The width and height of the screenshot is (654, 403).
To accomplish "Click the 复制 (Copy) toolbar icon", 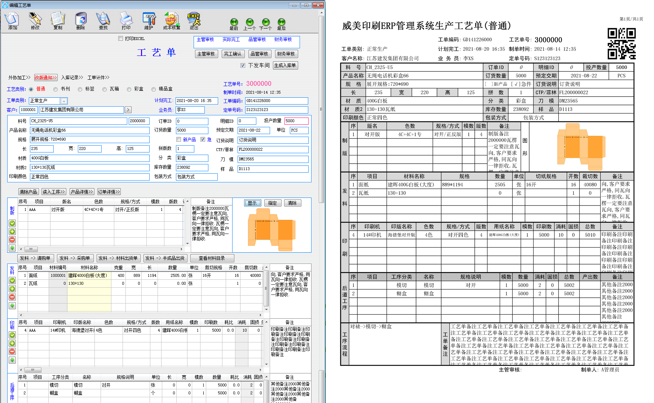I will 58,21.
